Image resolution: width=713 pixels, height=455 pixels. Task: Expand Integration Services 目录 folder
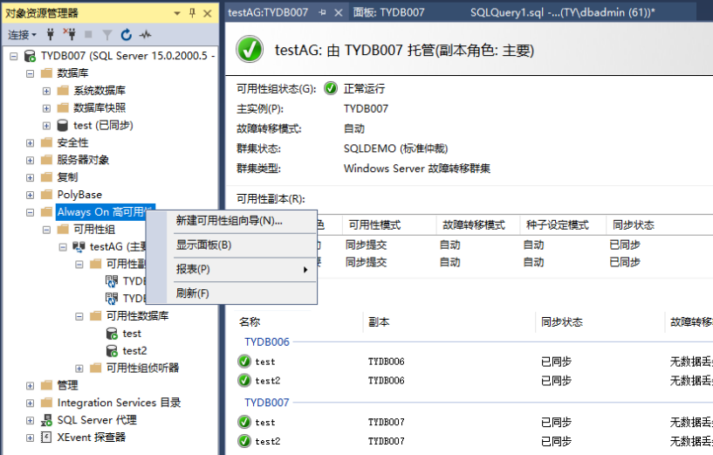click(x=30, y=403)
